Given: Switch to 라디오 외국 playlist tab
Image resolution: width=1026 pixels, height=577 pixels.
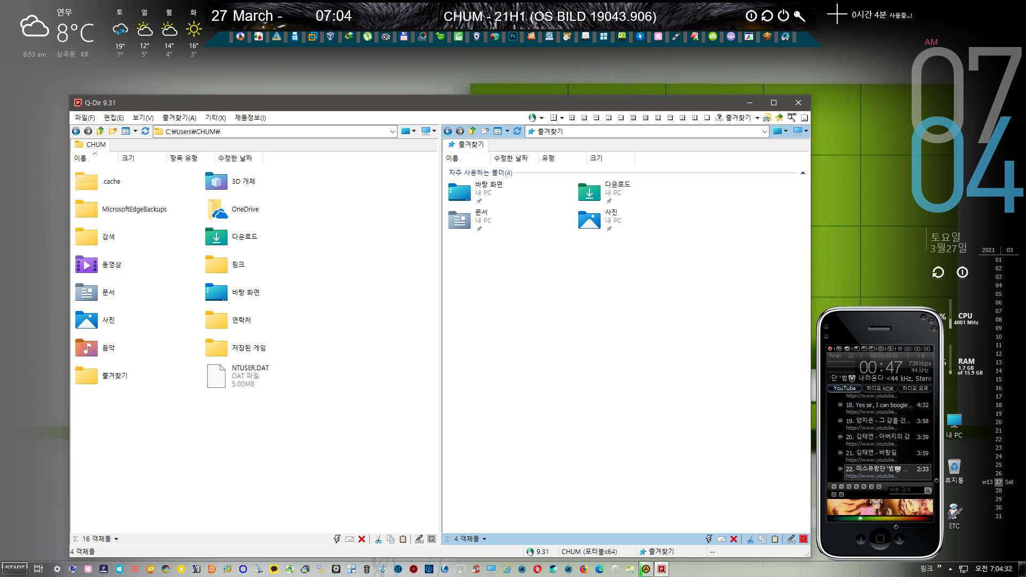Looking at the screenshot, I should point(915,388).
